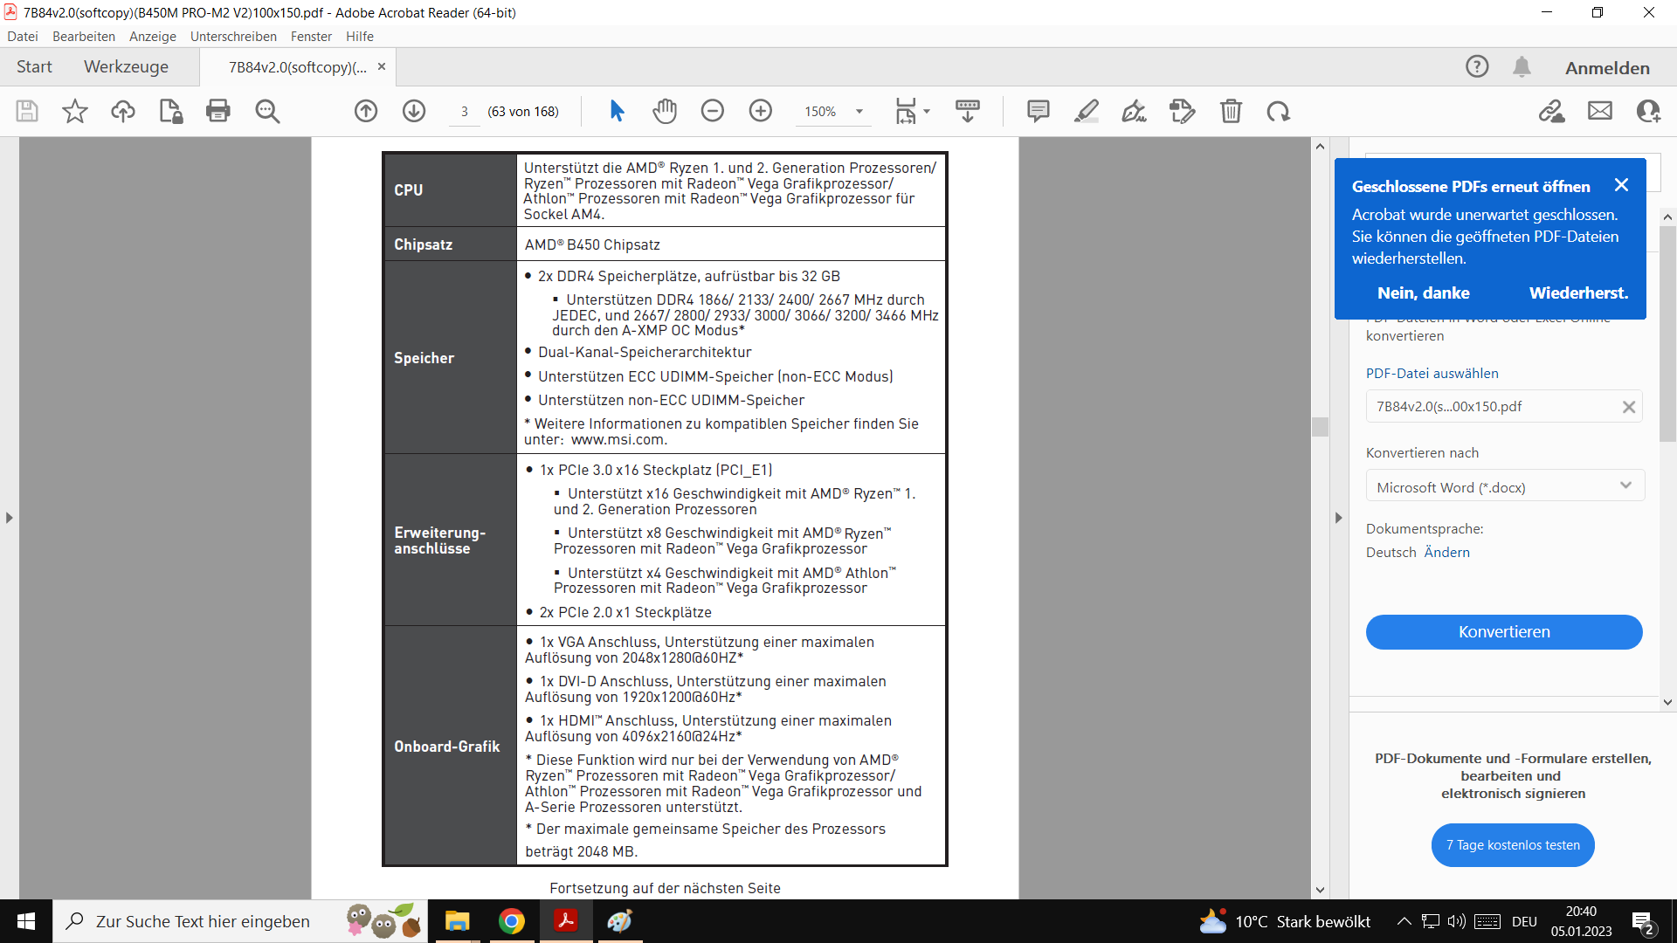1677x943 pixels.
Task: Expand the left navigation pane arrow
Action: coord(10,518)
